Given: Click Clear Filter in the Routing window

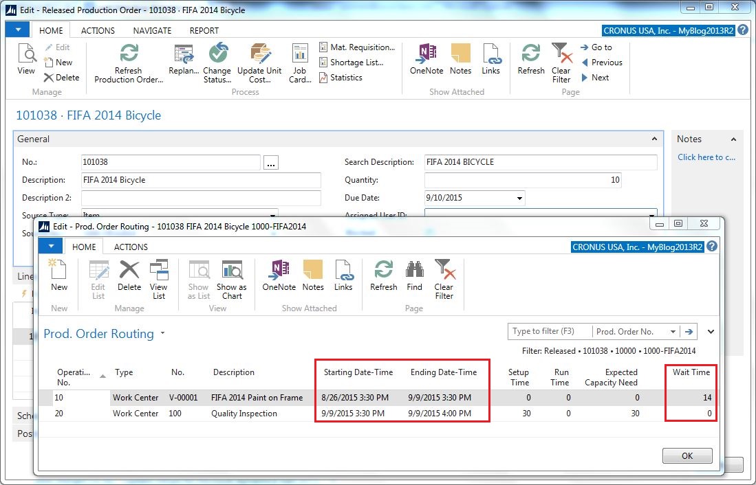Looking at the screenshot, I should [444, 280].
